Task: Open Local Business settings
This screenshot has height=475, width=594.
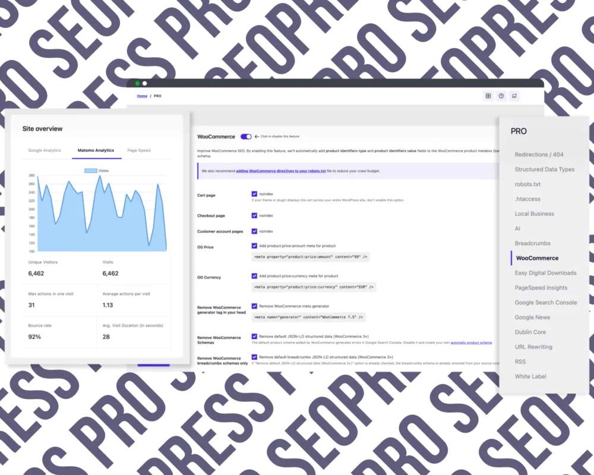Action: point(535,214)
